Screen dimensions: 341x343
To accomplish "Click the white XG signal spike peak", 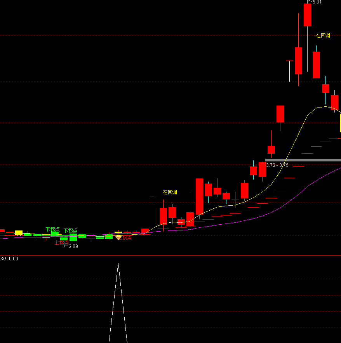I will (x=118, y=264).
